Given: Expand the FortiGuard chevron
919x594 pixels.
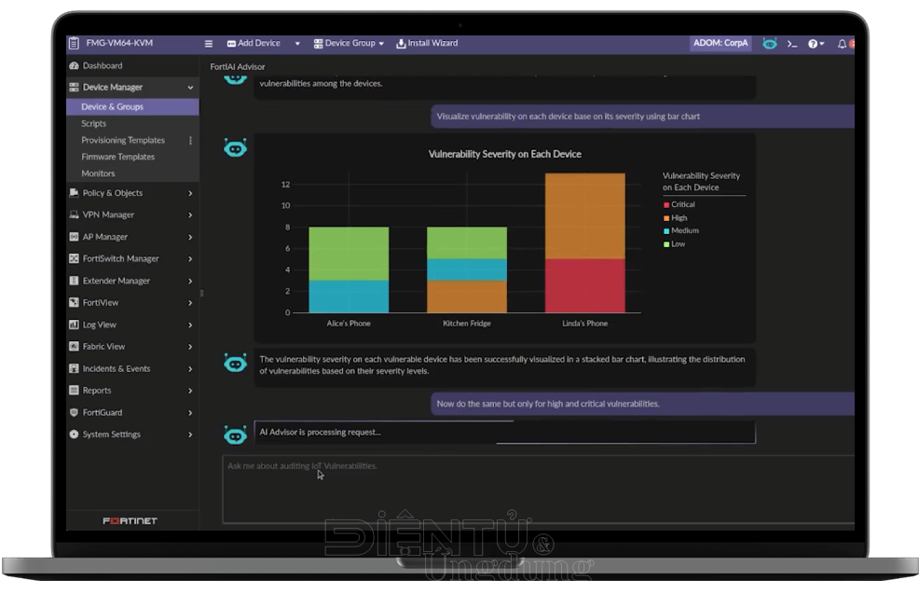Looking at the screenshot, I should click(190, 413).
